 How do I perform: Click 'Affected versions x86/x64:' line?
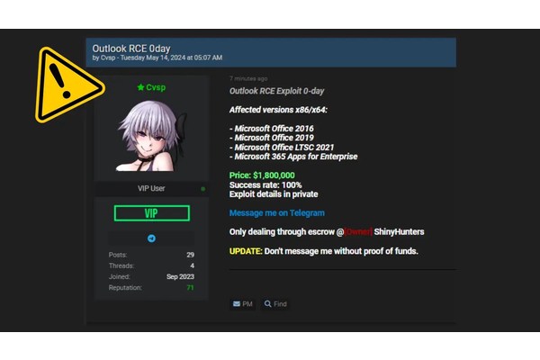coord(278,110)
